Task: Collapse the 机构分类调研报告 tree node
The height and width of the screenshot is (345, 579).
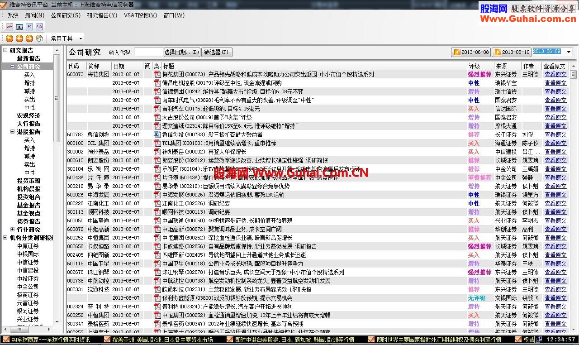Action: coord(5,238)
